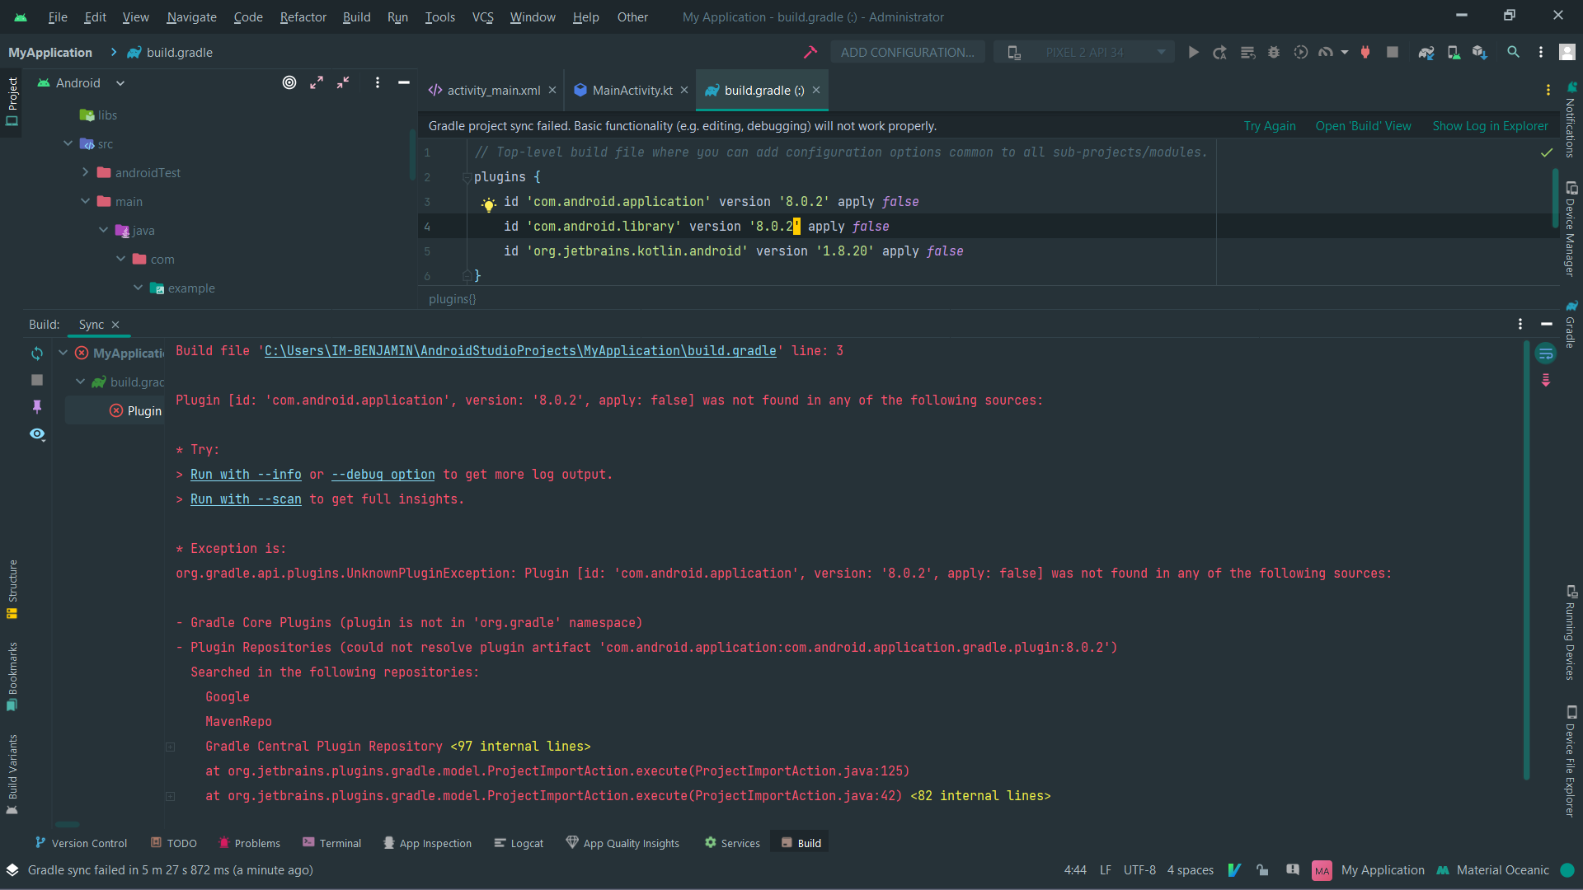Click the user account avatar icon
The width and height of the screenshot is (1583, 890).
pyautogui.click(x=1567, y=52)
